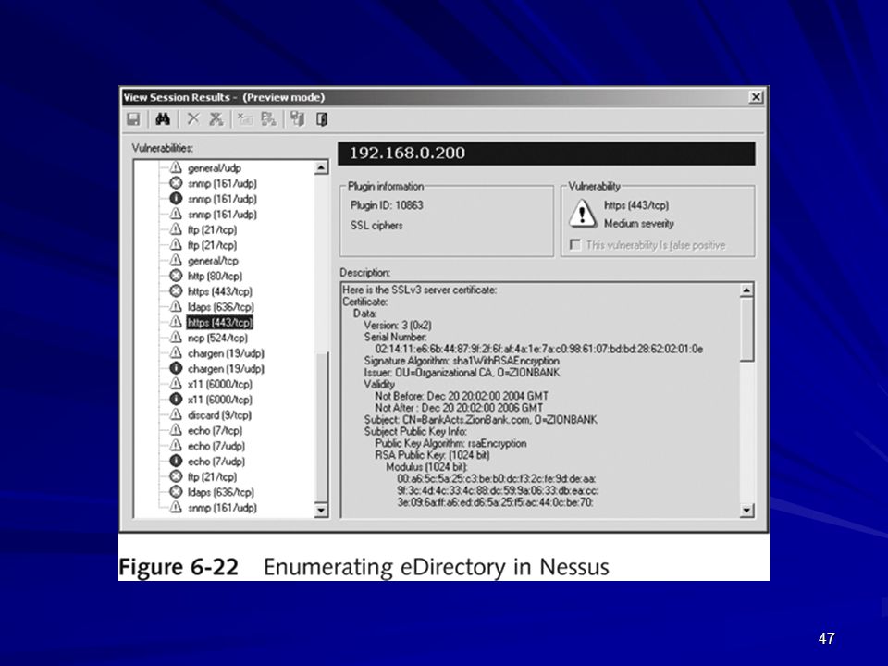Click vulnerabilities list scroll-up arrow
Image resolution: width=888 pixels, height=666 pixels.
click(x=321, y=167)
